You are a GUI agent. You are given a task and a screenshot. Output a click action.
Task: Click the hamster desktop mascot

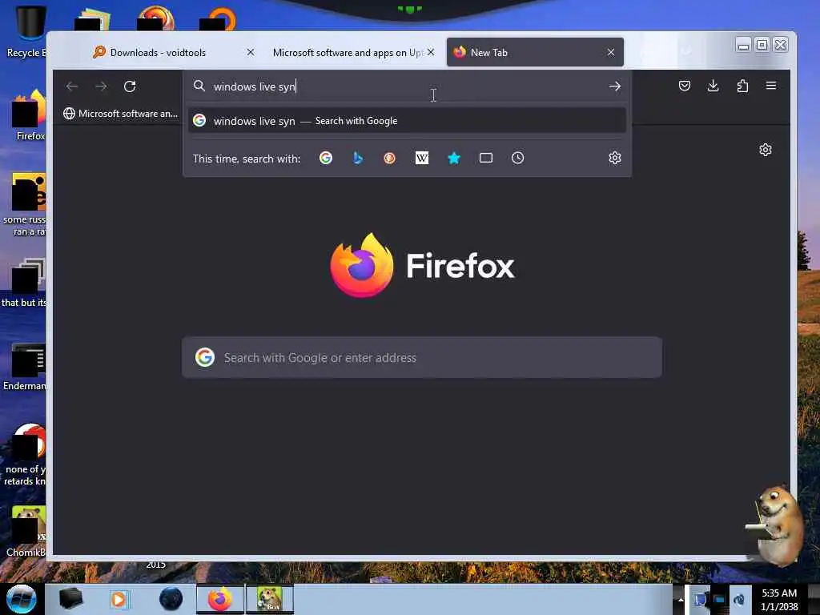(777, 525)
